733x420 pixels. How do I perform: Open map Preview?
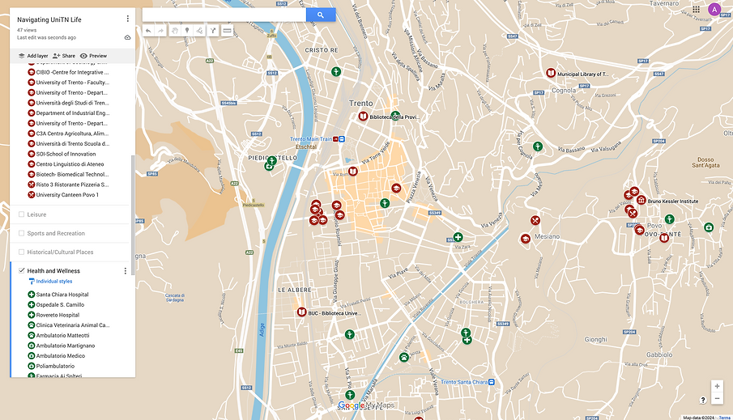93,56
